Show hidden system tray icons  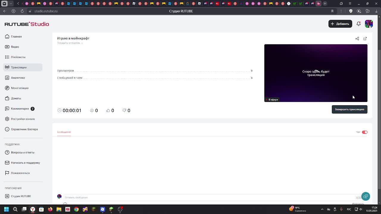click(x=322, y=209)
